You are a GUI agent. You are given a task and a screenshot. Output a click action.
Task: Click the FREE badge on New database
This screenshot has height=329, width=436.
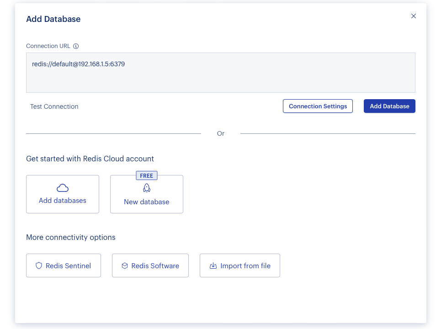pyautogui.click(x=147, y=175)
